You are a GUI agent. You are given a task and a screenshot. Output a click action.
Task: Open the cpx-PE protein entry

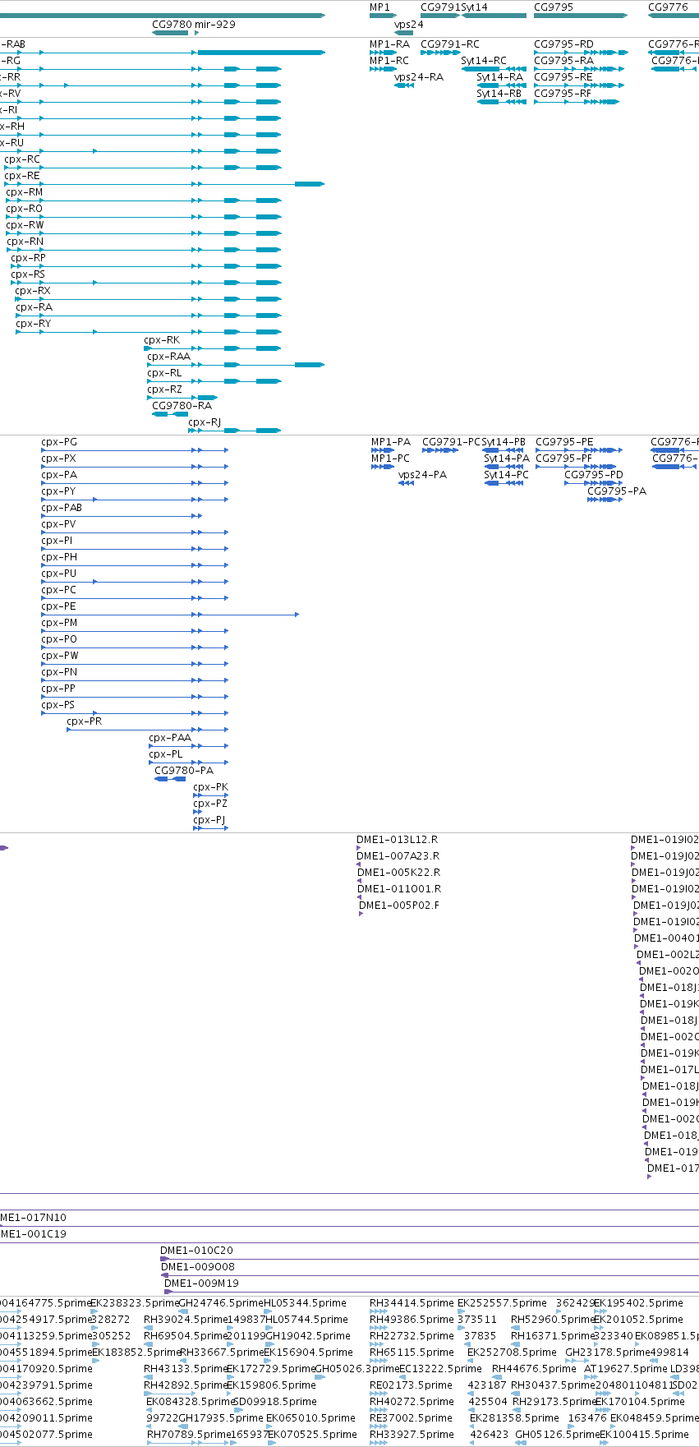[x=58, y=606]
